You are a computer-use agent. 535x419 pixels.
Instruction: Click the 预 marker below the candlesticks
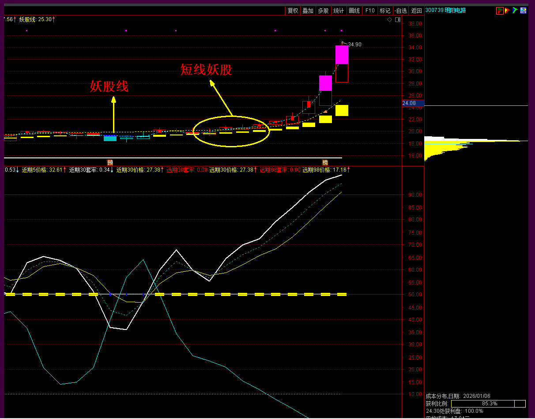110,162
